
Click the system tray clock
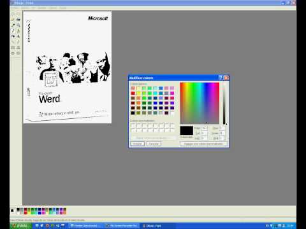click(x=290, y=226)
